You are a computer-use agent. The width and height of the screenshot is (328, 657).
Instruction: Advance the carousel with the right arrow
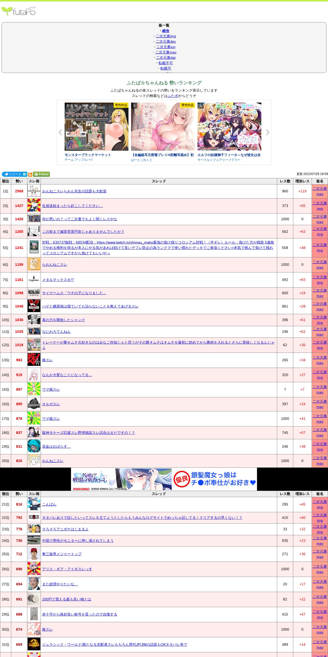[267, 132]
